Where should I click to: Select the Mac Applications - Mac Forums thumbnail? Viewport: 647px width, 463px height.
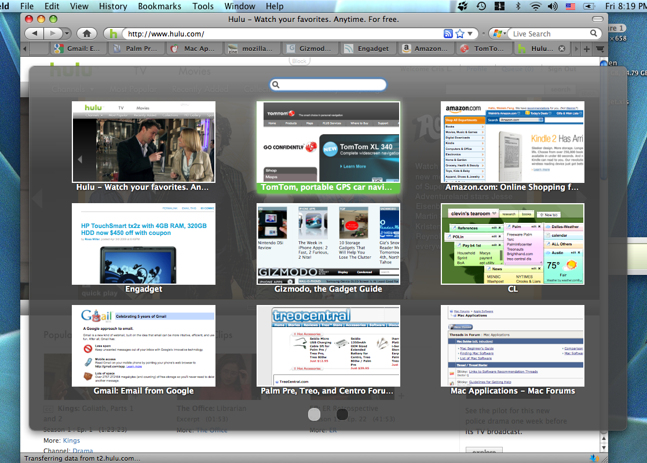coord(513,346)
